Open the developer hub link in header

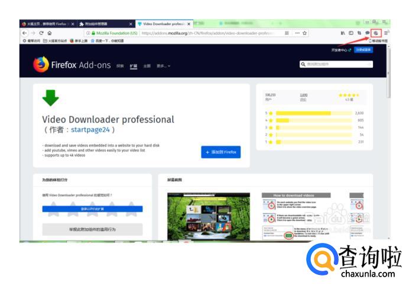[341, 50]
